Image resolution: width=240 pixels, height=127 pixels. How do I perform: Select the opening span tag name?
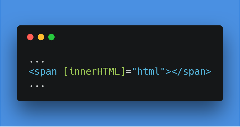click(x=46, y=72)
